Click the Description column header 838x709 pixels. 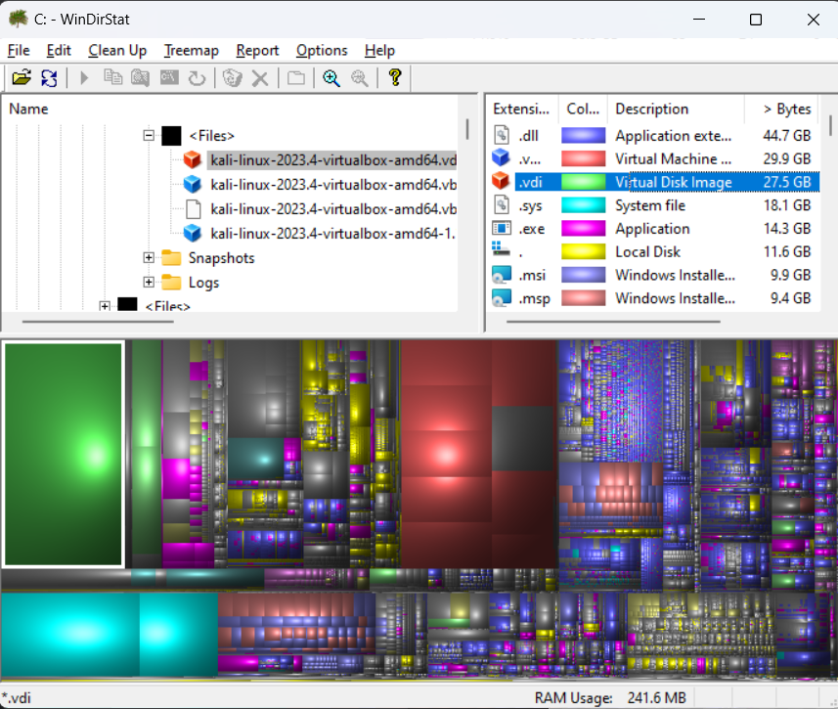(x=652, y=109)
